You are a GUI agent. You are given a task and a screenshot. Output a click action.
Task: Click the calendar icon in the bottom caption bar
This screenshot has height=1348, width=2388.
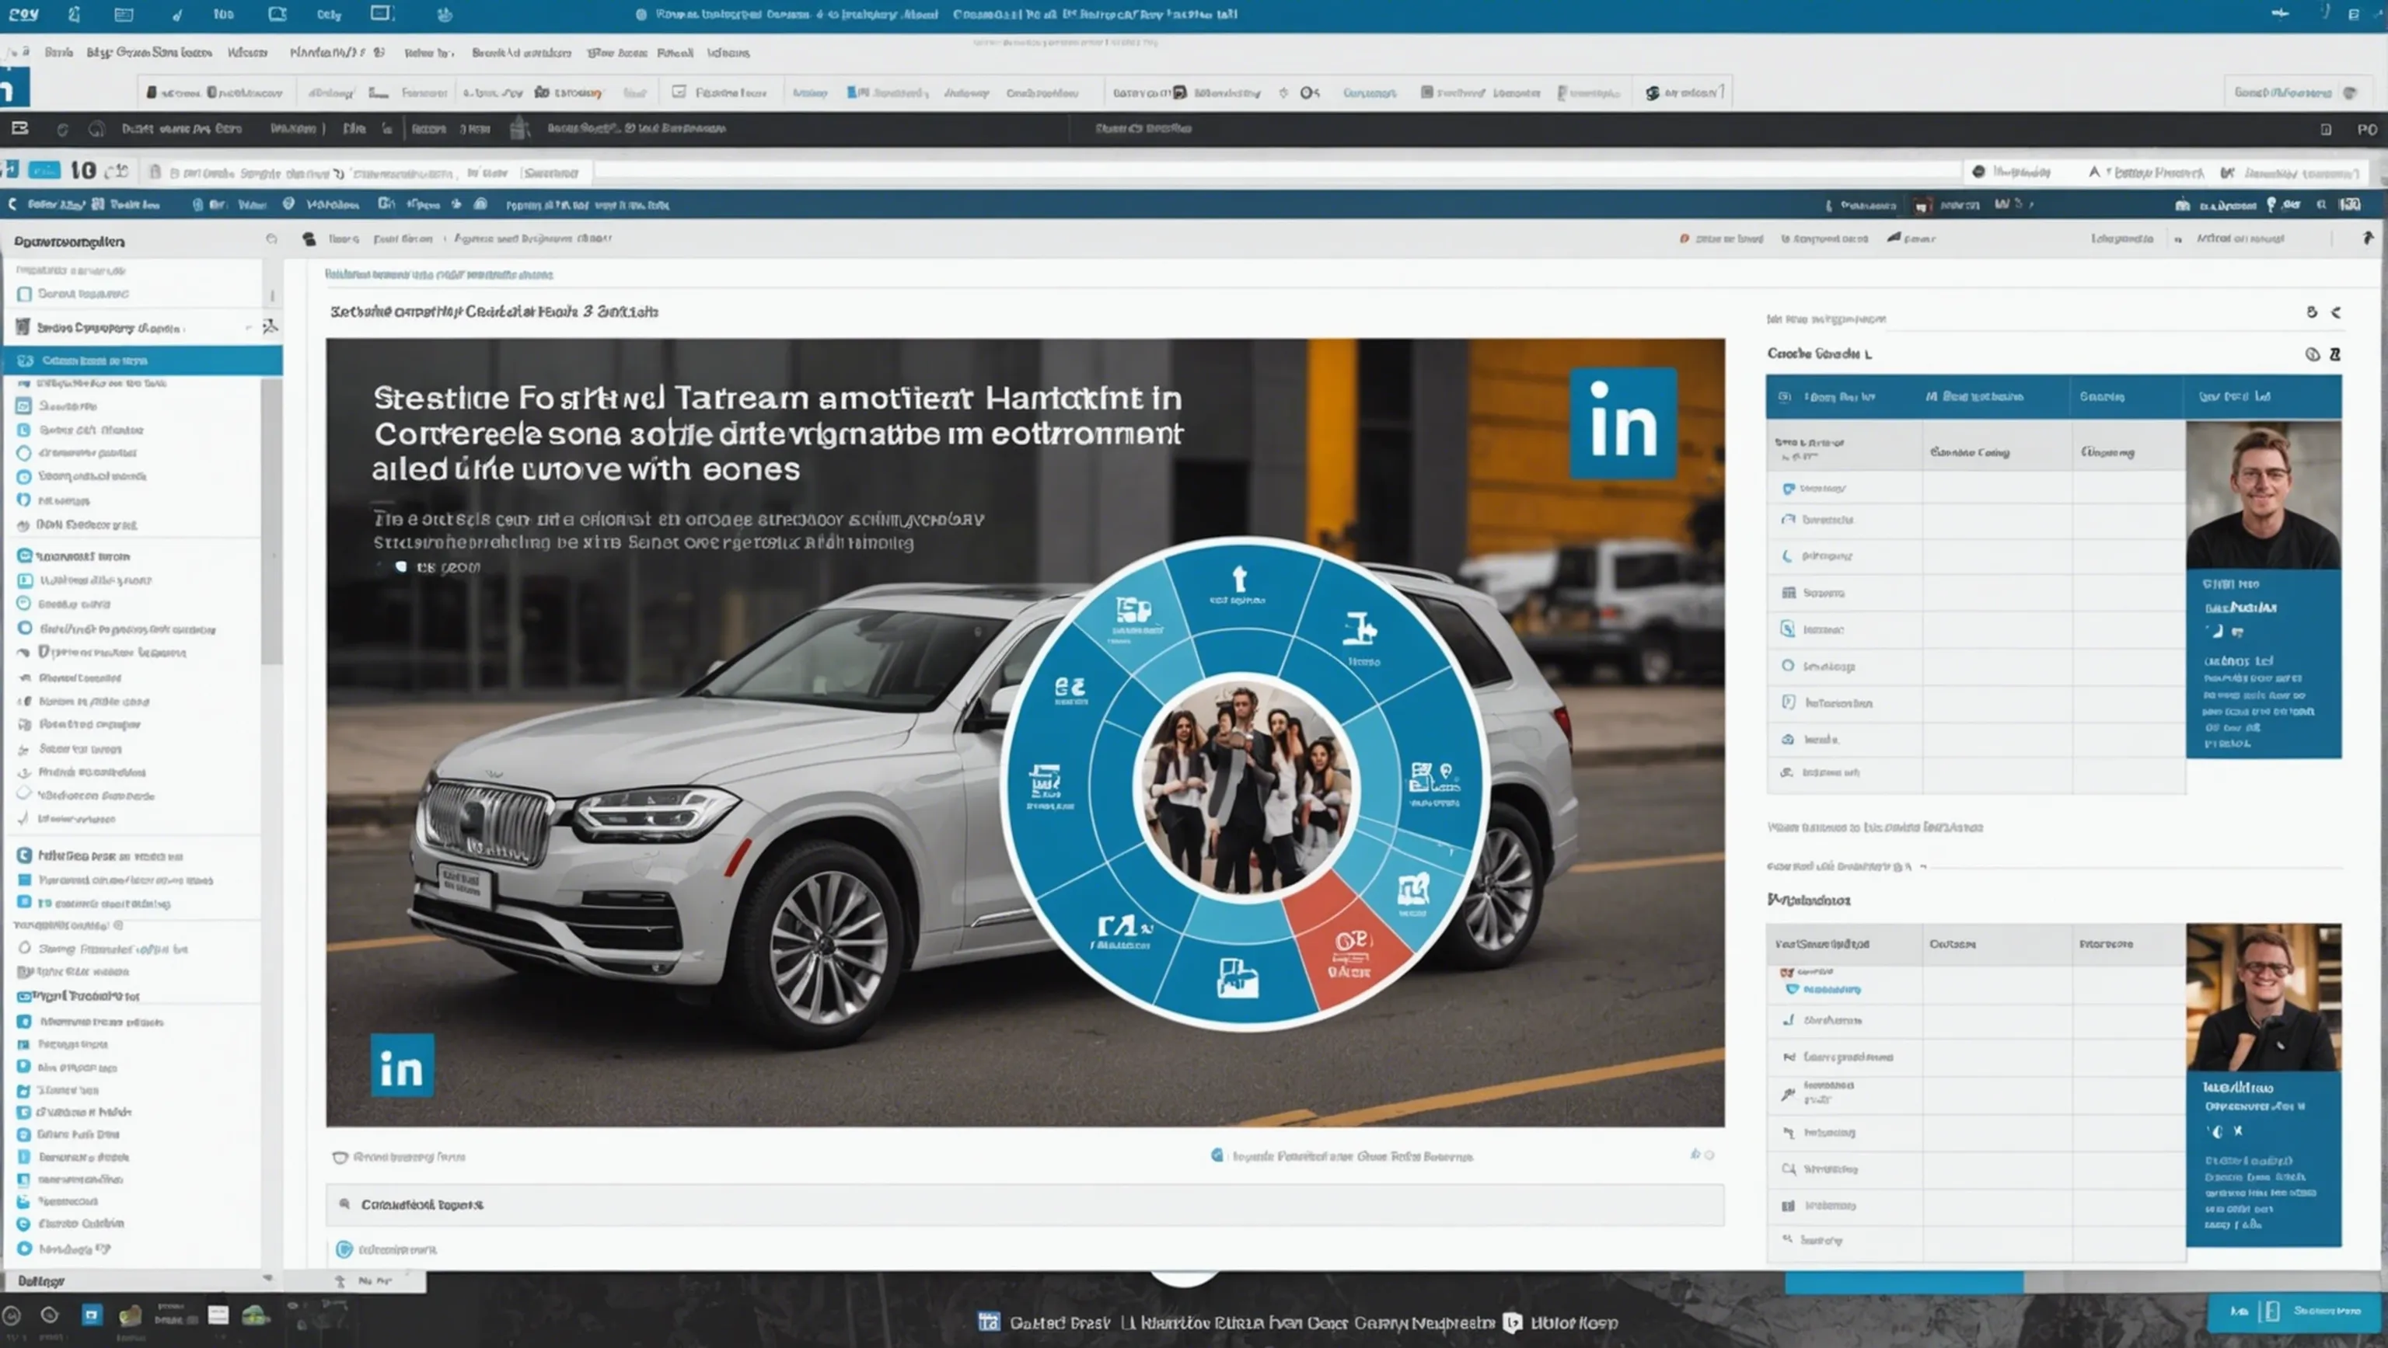tap(989, 1322)
